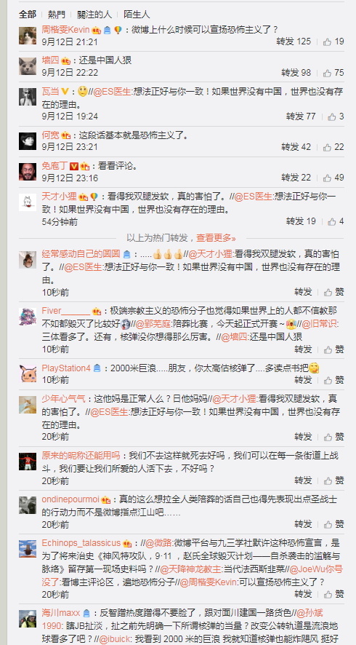
Task: Open 周楷雯Kevin's cat avatar
Action: tap(28, 36)
